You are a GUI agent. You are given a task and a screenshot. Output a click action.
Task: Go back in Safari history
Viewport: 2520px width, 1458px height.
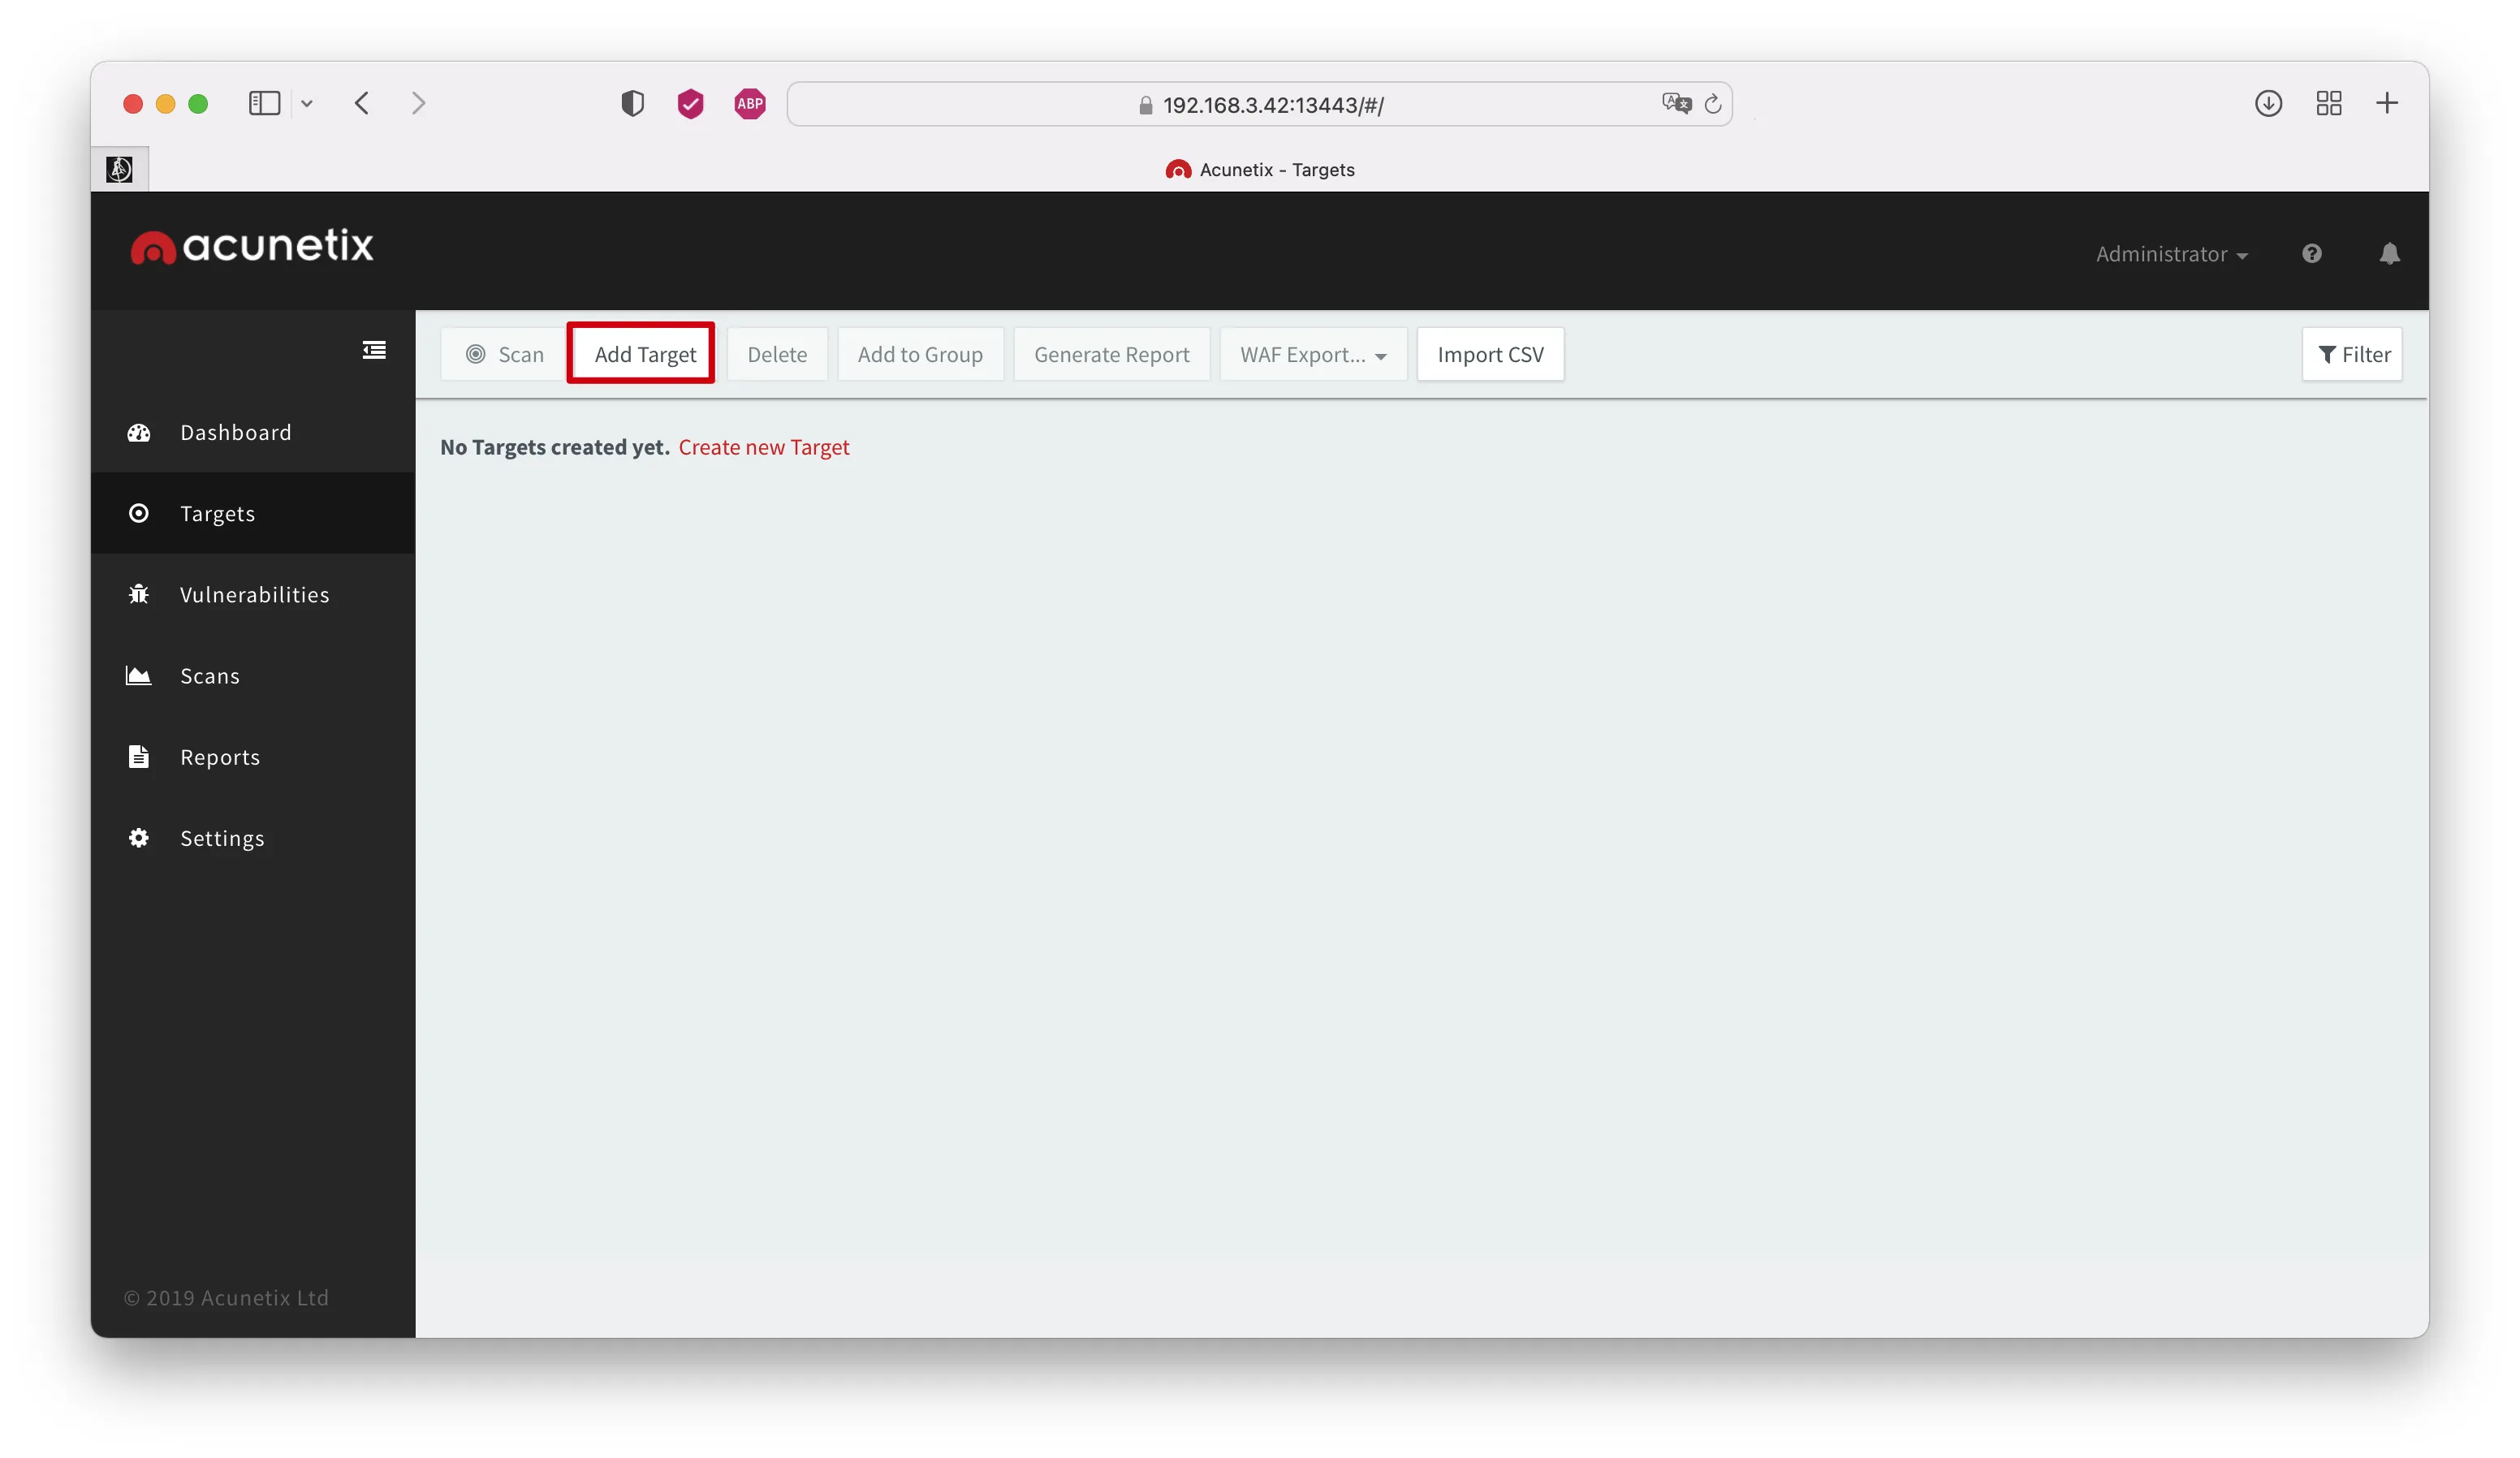click(362, 104)
